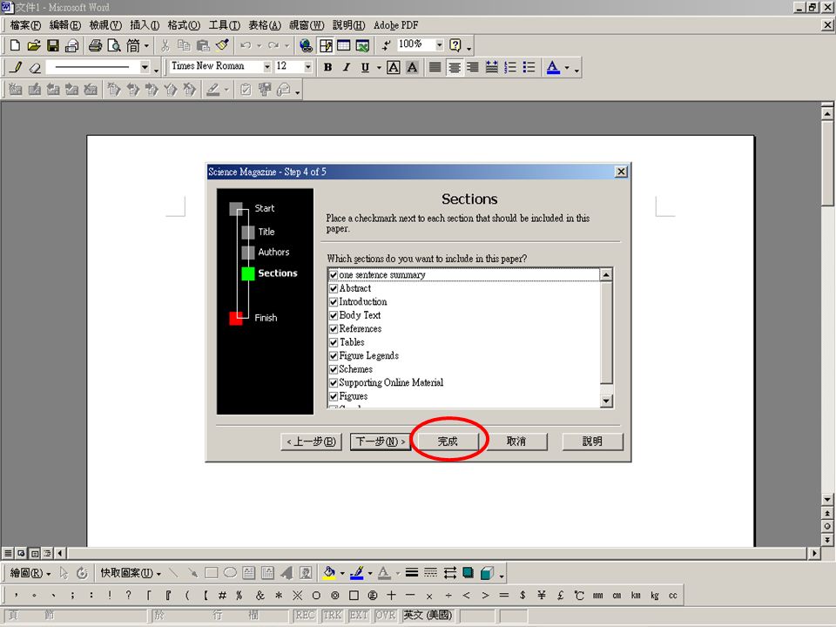836x627 pixels.
Task: Uncheck the Tables section
Action: [x=334, y=342]
